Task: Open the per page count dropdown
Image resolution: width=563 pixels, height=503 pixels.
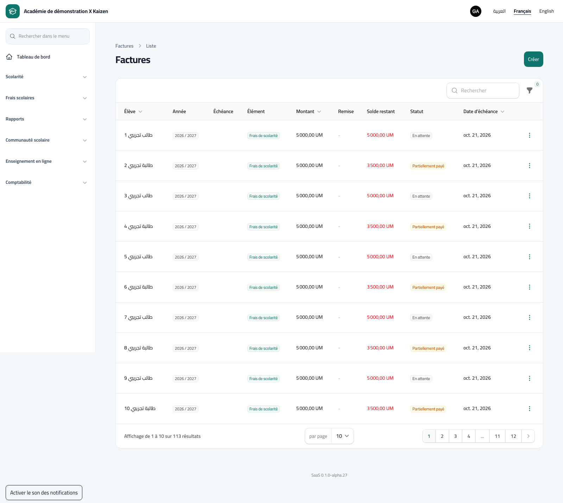Action: (x=342, y=436)
